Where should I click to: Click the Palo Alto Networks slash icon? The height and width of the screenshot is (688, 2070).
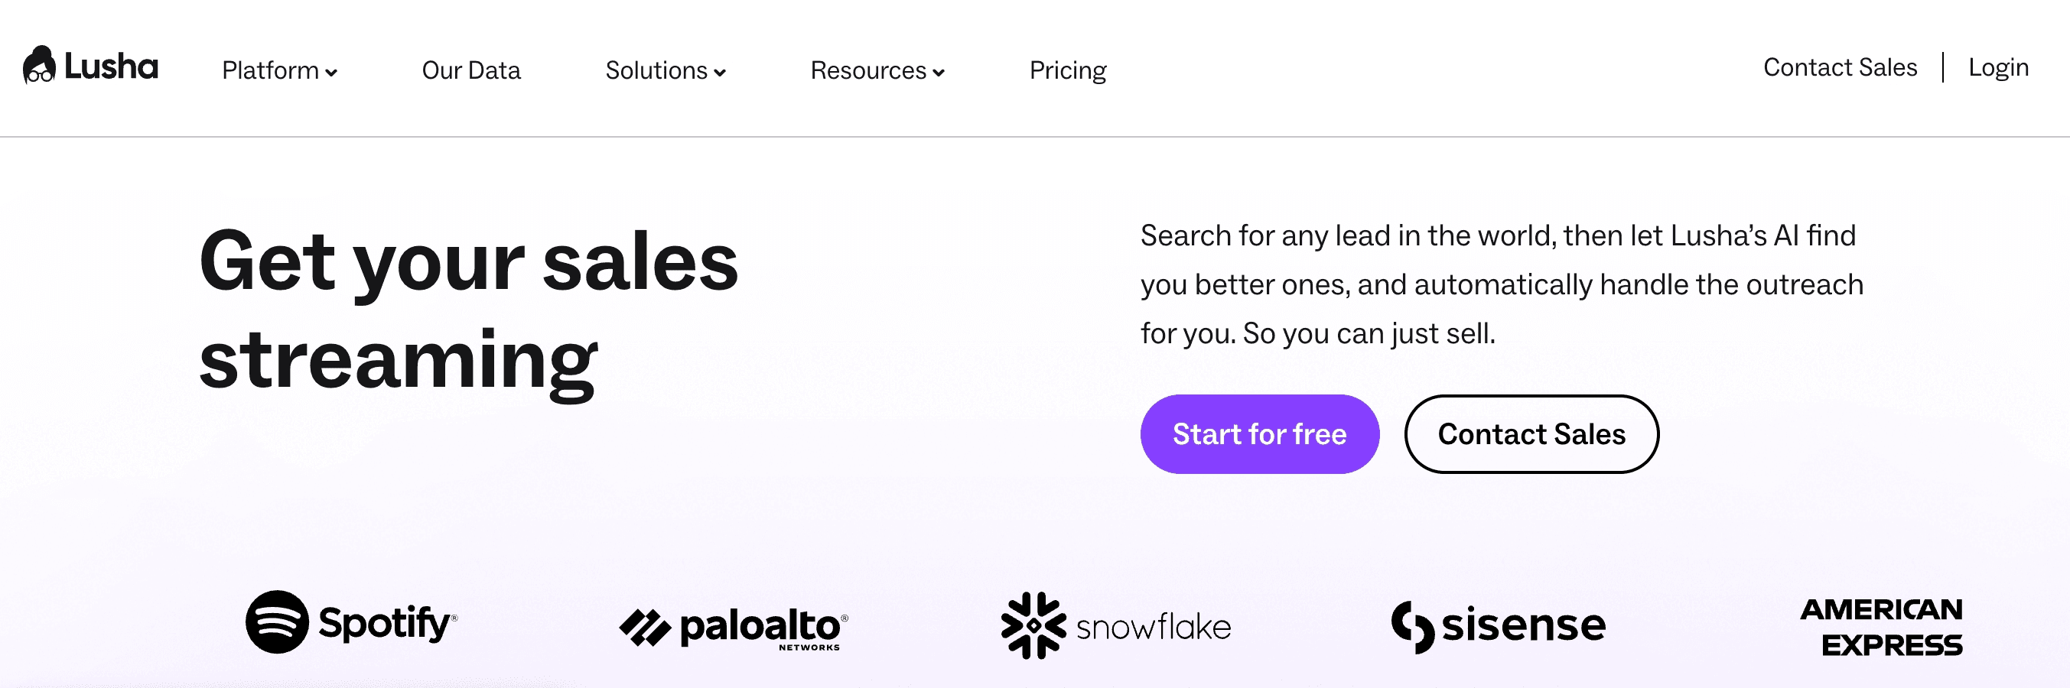pos(644,628)
